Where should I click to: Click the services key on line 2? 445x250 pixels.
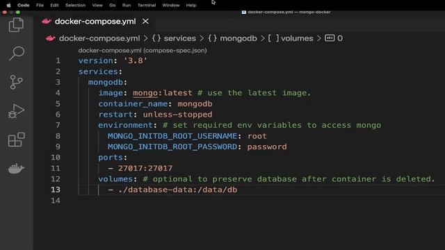coord(98,72)
